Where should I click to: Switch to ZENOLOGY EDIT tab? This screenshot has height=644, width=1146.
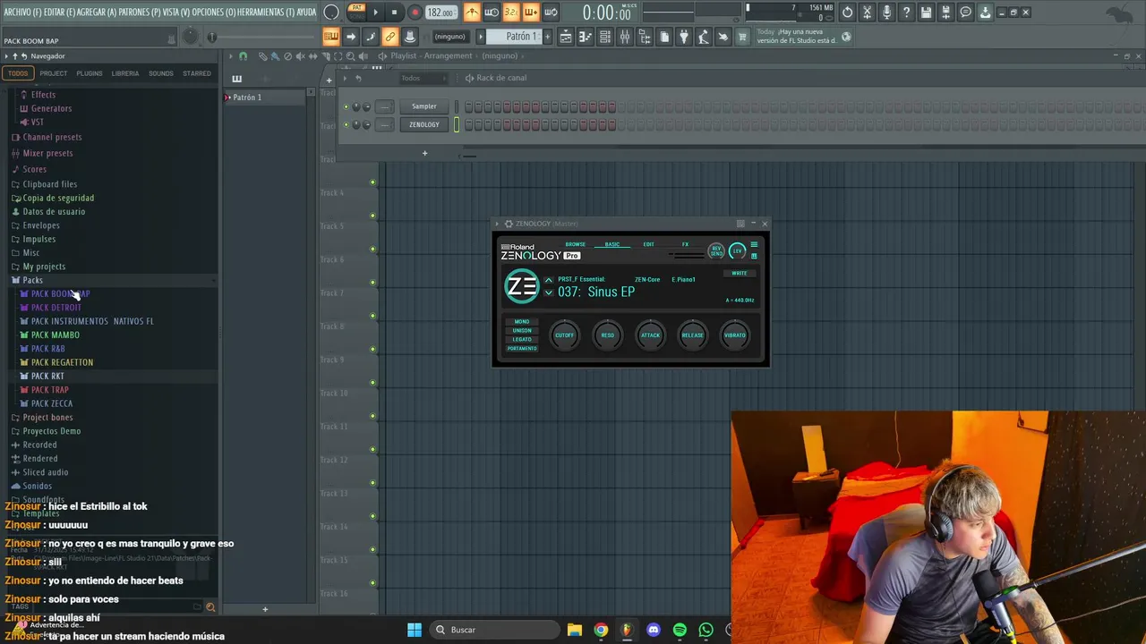click(x=648, y=244)
